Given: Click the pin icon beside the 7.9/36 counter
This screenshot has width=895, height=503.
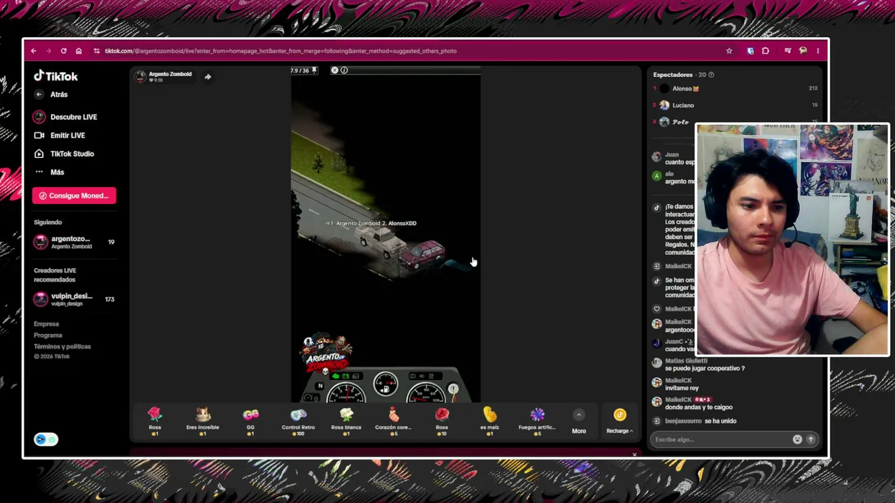Looking at the screenshot, I should coord(315,71).
